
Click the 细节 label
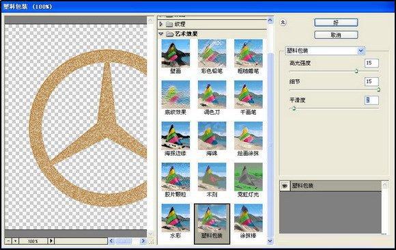[x=295, y=81]
